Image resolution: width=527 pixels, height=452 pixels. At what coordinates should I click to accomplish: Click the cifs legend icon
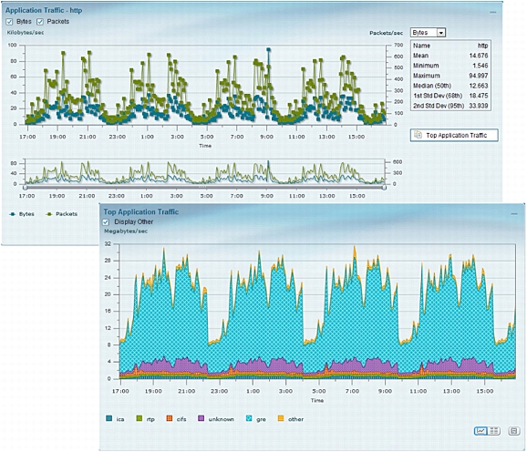pyautogui.click(x=170, y=418)
